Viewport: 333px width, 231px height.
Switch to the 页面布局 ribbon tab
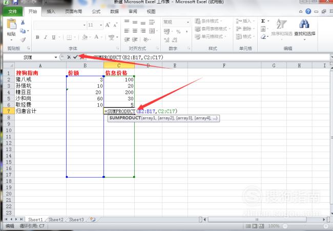[x=73, y=11]
